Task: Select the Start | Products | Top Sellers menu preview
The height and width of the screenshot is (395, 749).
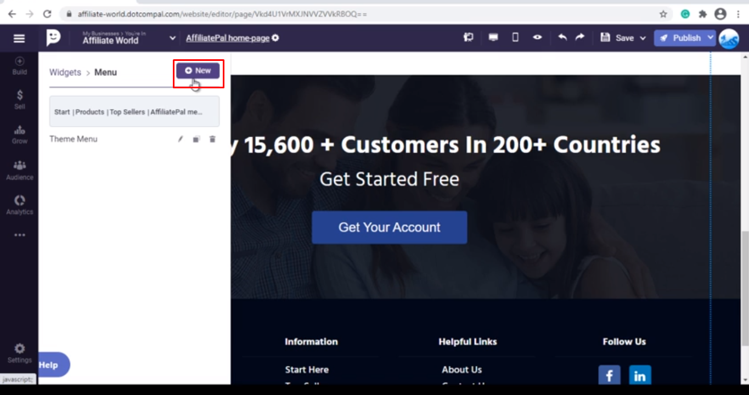Action: [x=134, y=111]
